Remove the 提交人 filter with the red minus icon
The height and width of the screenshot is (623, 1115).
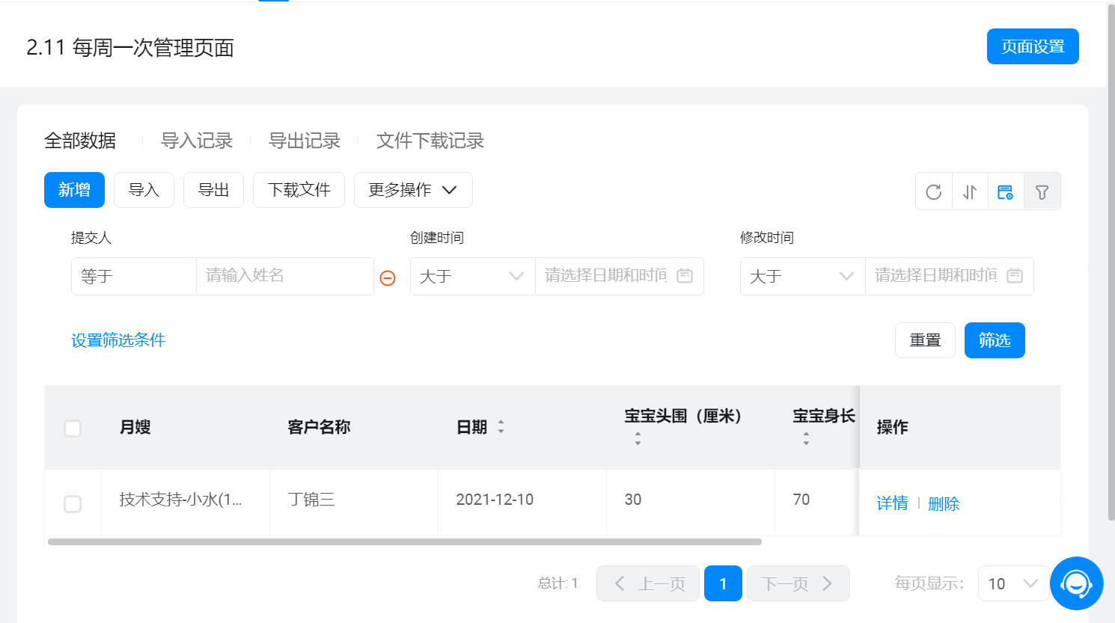tap(388, 277)
